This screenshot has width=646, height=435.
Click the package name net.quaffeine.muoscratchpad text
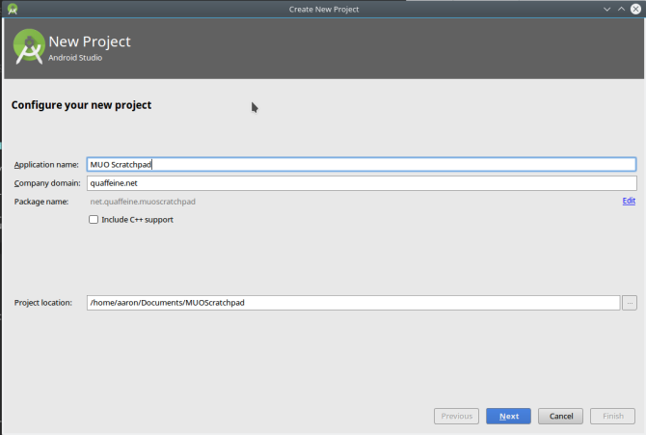click(143, 202)
